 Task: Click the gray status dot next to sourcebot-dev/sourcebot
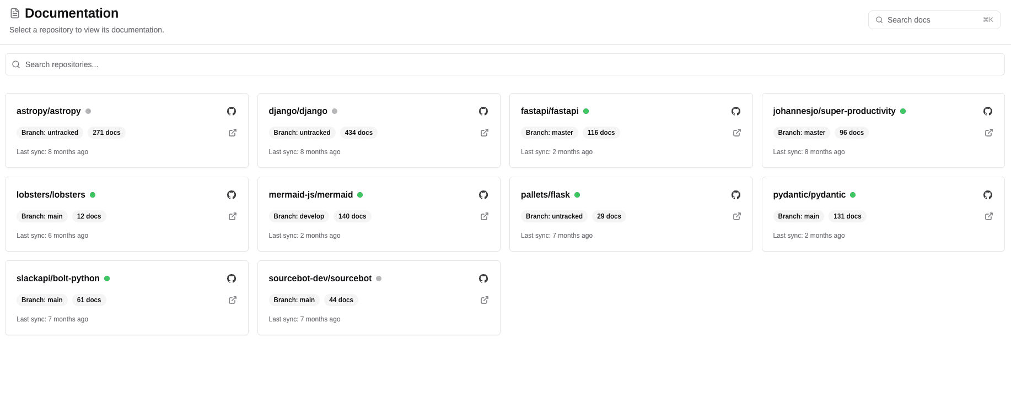379,279
